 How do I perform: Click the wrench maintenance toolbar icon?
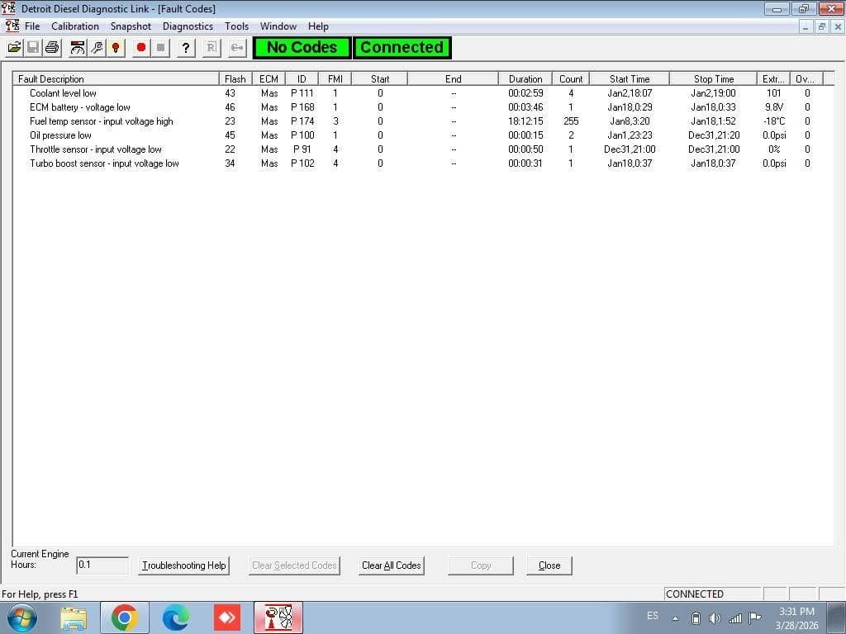click(97, 47)
